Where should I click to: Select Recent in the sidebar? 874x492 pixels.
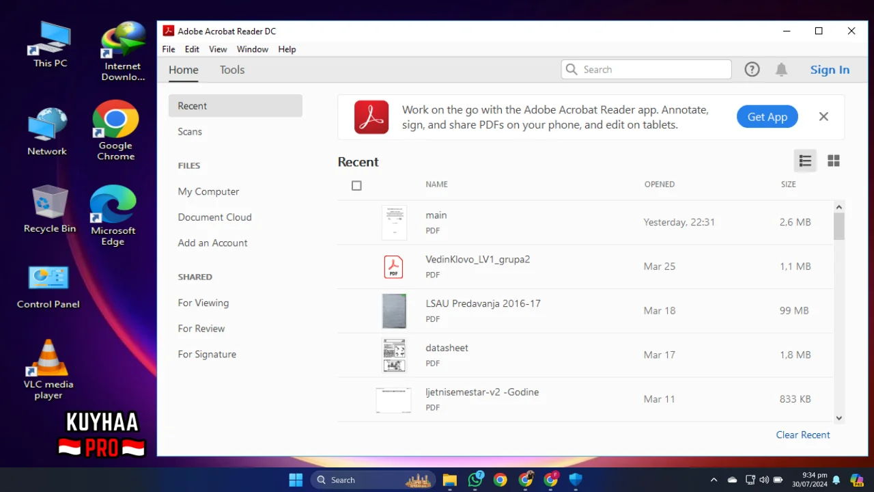[x=236, y=106]
